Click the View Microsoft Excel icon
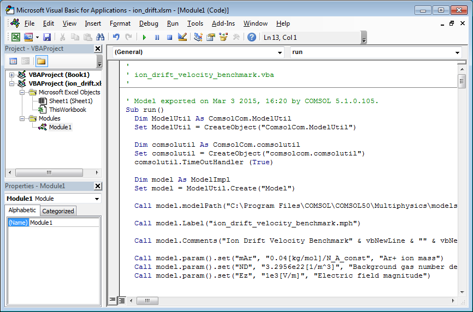This screenshot has width=473, height=312. point(16,37)
